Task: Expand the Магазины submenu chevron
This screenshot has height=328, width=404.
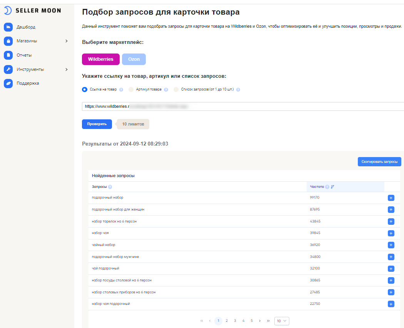Action: (x=67, y=41)
